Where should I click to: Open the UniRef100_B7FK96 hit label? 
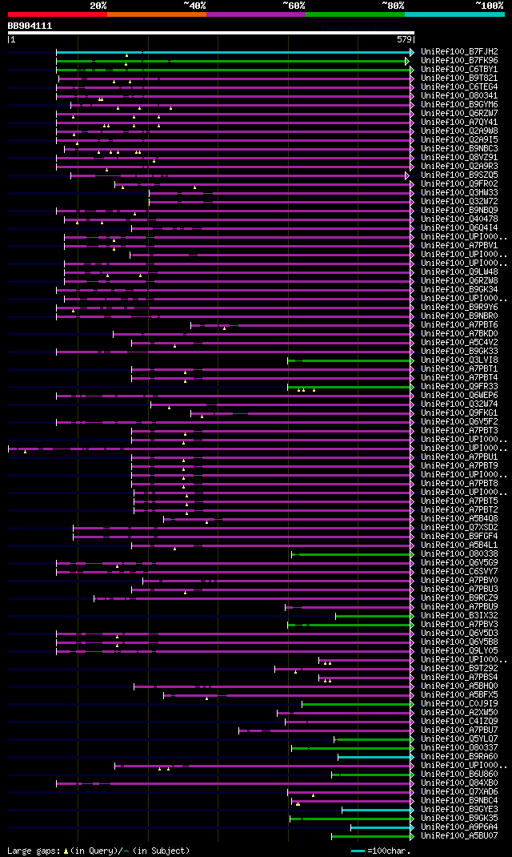459,61
